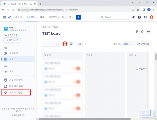Filter the board by the orange user avatar
Viewport: 157px width, 120px height.
(65, 44)
